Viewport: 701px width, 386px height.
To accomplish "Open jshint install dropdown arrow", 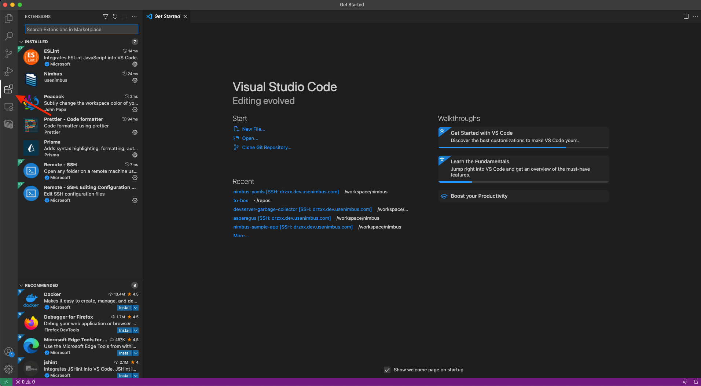I will [136, 376].
